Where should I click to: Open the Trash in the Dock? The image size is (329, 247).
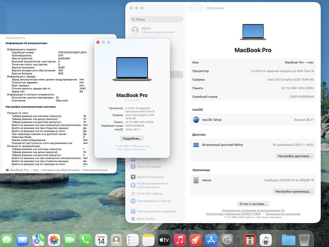click(x=304, y=240)
